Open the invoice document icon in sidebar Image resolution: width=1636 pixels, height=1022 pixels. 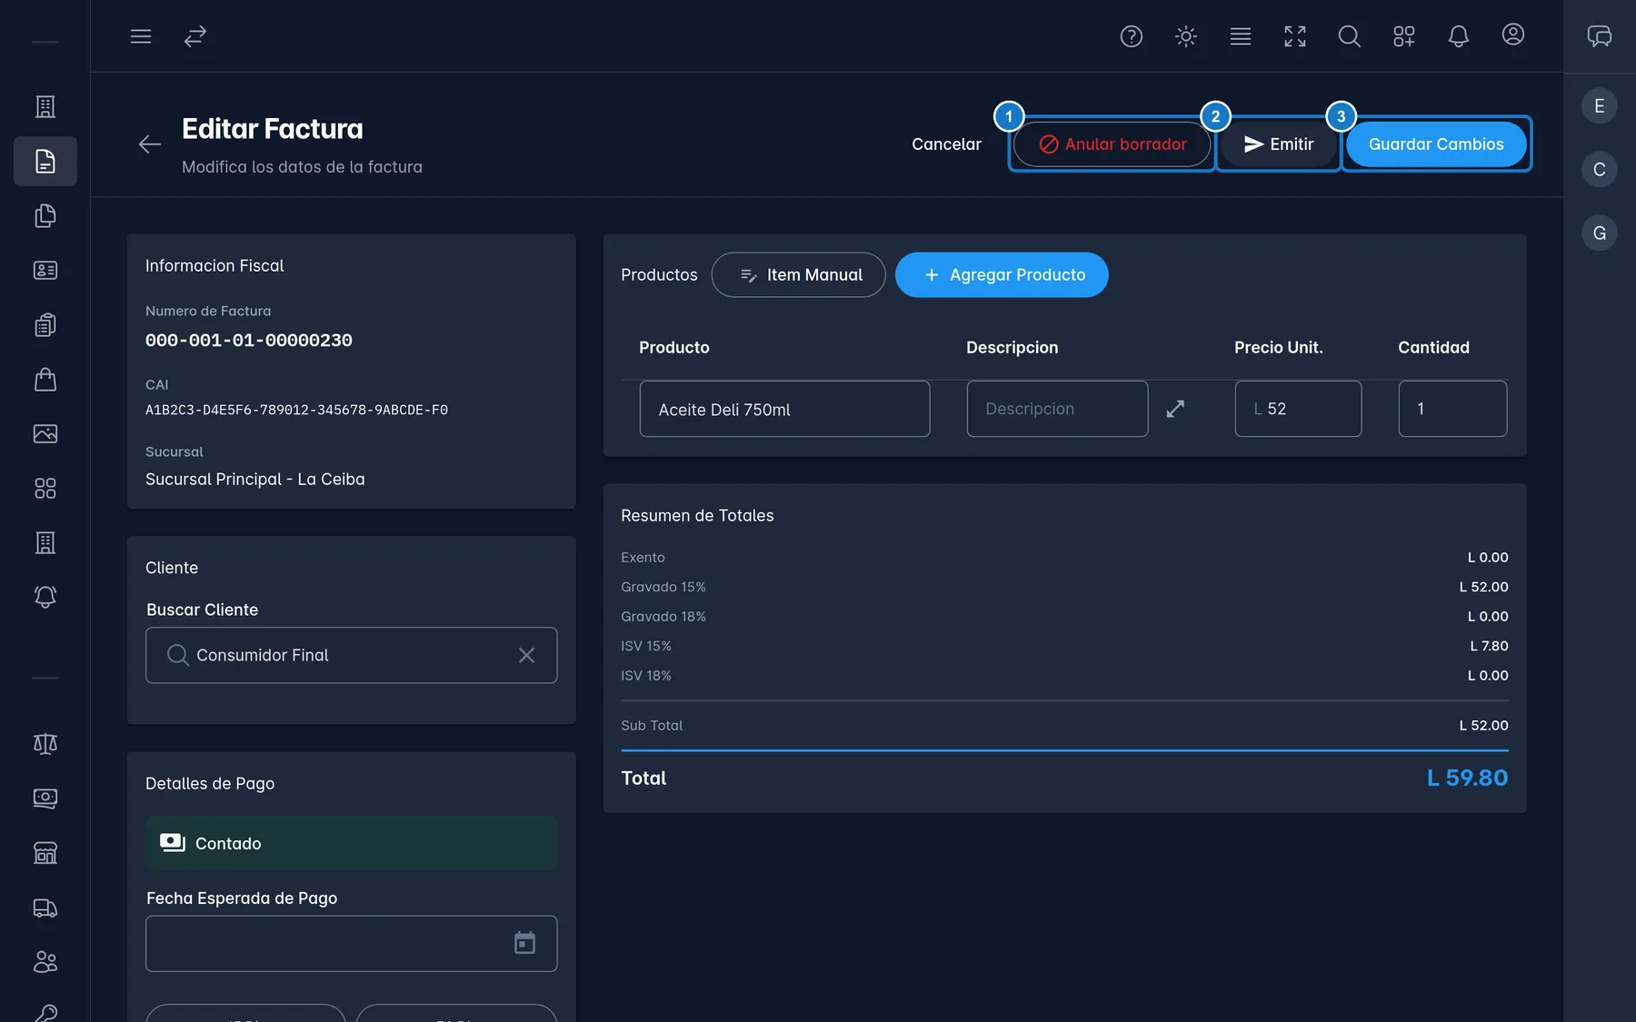[x=45, y=162]
